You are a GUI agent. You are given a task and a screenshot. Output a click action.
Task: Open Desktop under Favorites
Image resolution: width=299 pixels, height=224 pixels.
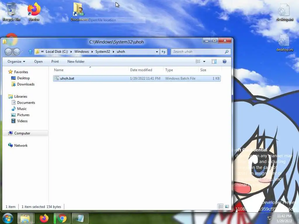coord(20,78)
